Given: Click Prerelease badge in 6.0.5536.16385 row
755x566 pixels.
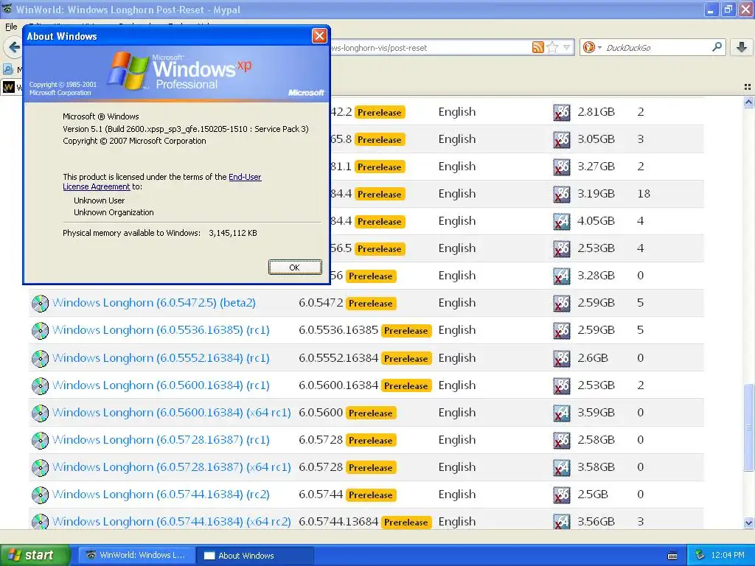Looking at the screenshot, I should point(406,331).
